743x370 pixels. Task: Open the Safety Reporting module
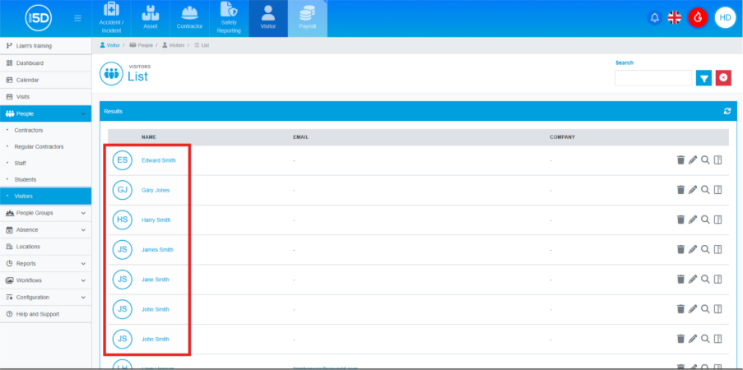tap(229, 18)
